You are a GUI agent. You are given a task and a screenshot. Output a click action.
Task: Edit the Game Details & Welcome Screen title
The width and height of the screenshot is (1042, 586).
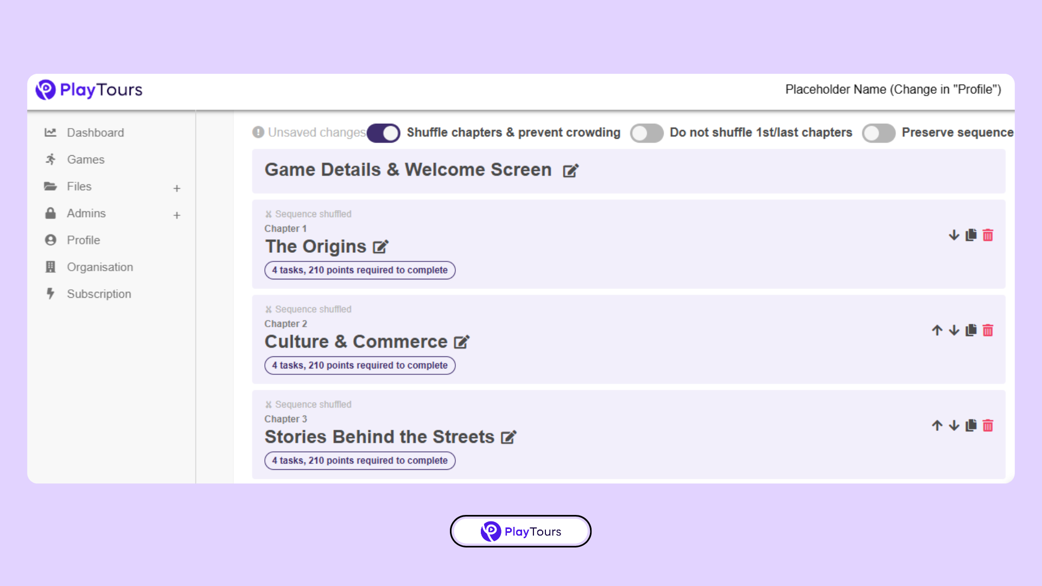point(570,171)
